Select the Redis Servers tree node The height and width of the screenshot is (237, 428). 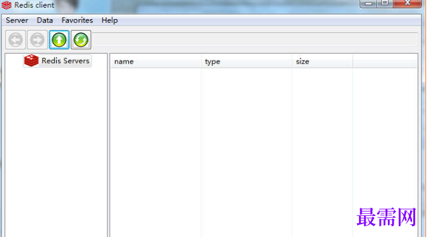tap(57, 61)
